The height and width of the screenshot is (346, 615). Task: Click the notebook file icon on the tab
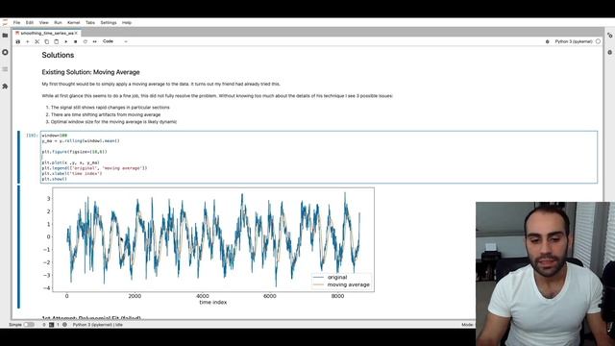[x=17, y=34]
